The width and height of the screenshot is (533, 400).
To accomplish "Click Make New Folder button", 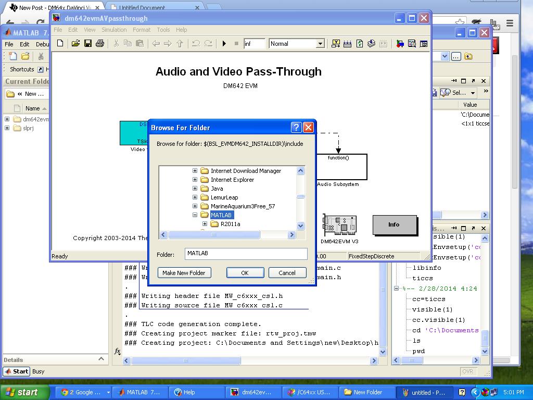I will (184, 273).
